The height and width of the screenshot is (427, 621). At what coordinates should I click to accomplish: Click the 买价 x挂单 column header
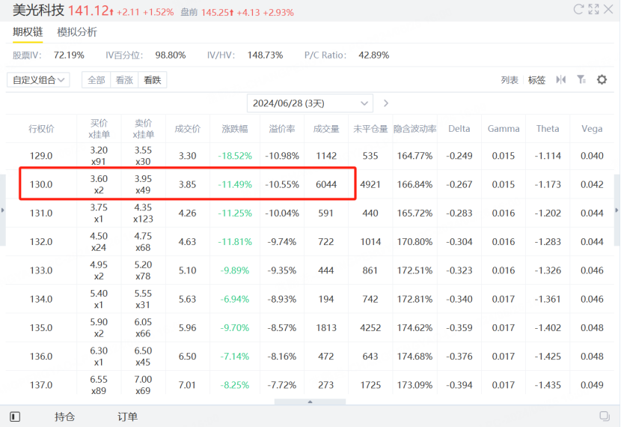pos(99,129)
